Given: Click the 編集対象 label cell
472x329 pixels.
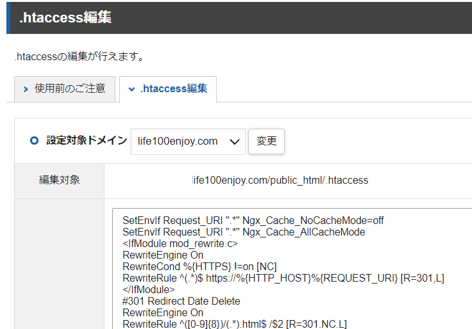Looking at the screenshot, I should (x=59, y=181).
